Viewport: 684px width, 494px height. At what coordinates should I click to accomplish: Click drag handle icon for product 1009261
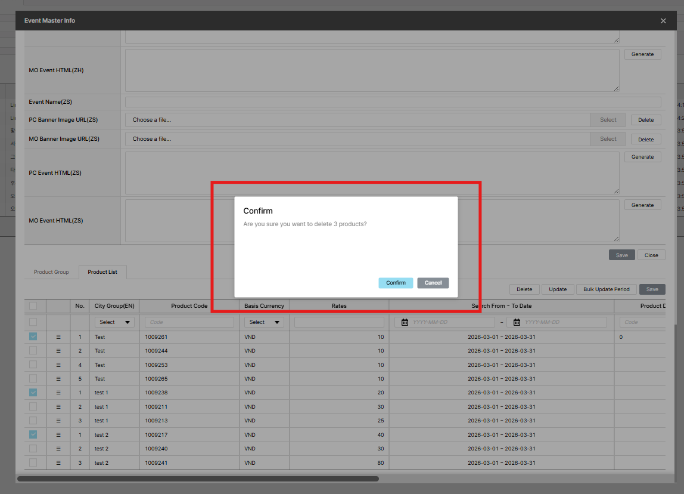58,337
